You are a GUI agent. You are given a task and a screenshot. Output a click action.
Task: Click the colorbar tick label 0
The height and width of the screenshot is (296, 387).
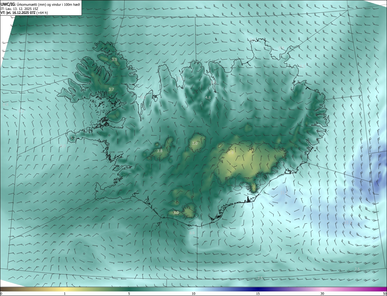point(1,294)
